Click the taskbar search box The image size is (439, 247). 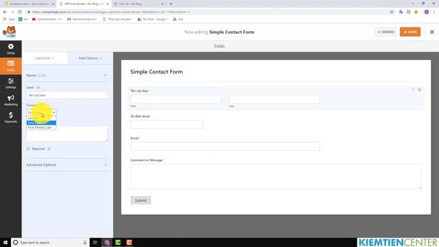point(50,242)
